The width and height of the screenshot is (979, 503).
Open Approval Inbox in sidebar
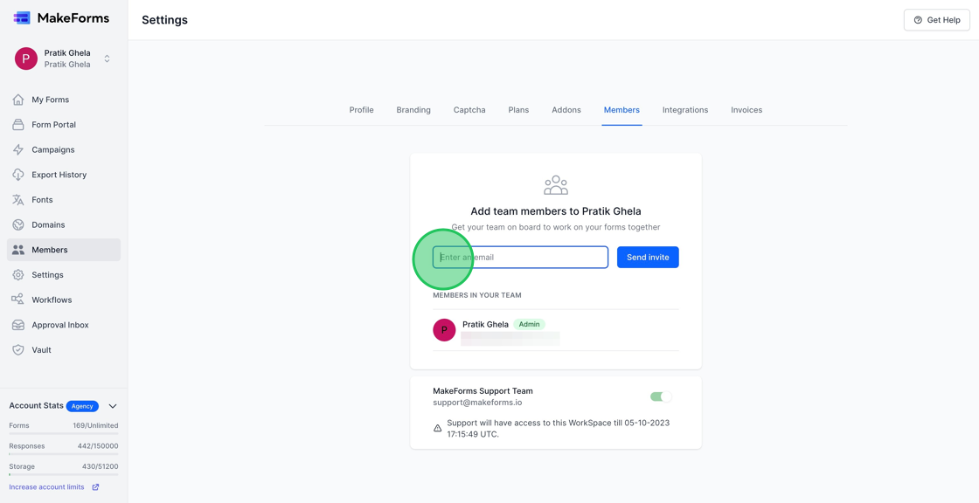[x=64, y=325]
